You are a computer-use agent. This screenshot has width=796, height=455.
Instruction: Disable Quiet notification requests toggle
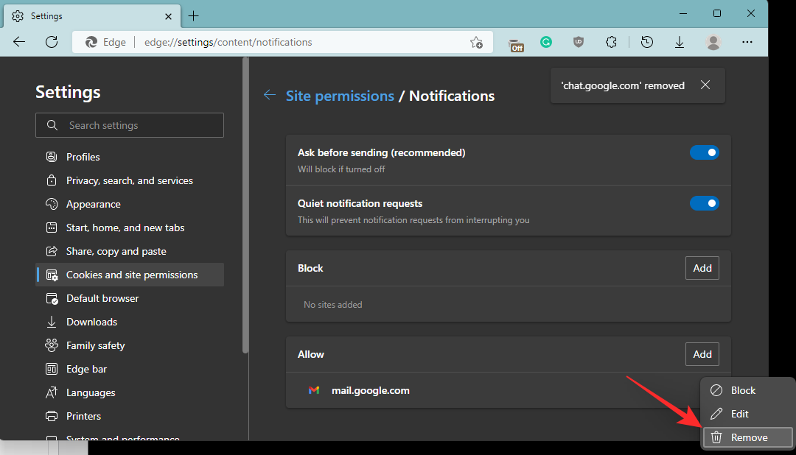704,203
